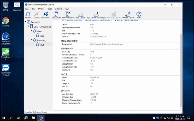Click the cache Mode value Write-Back
The width and height of the screenshot is (194, 121).
[95, 78]
